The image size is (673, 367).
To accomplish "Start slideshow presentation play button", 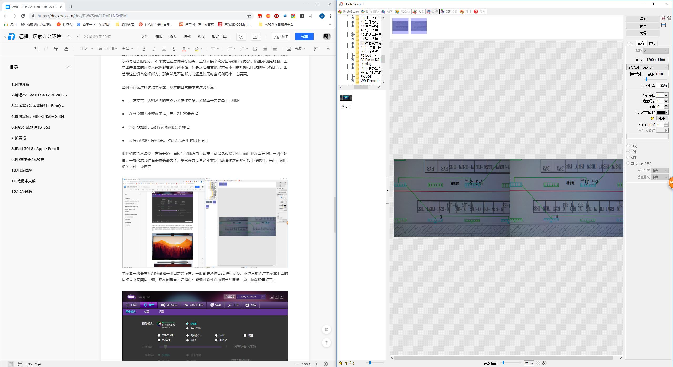I will click(x=241, y=37).
